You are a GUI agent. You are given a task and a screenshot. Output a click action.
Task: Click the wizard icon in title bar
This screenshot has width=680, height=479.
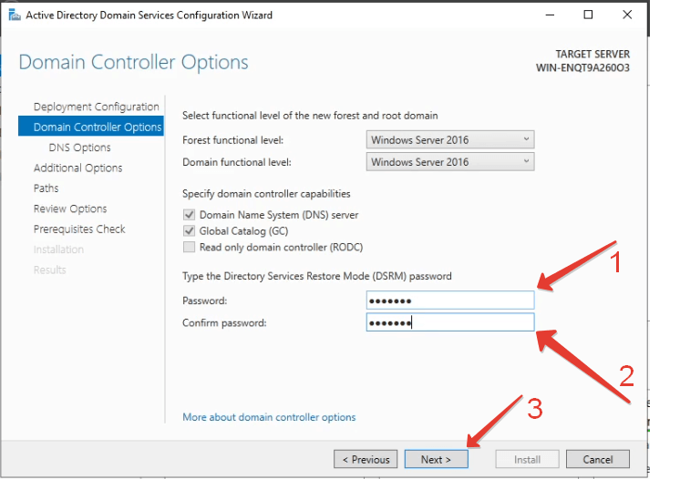[15, 15]
